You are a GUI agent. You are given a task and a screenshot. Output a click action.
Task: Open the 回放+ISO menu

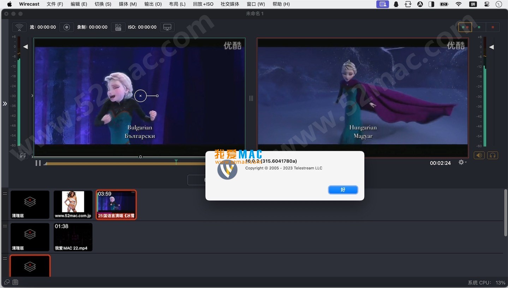pyautogui.click(x=203, y=4)
